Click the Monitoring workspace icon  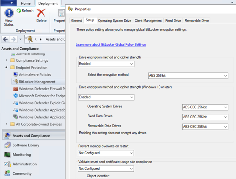[x=7, y=155]
